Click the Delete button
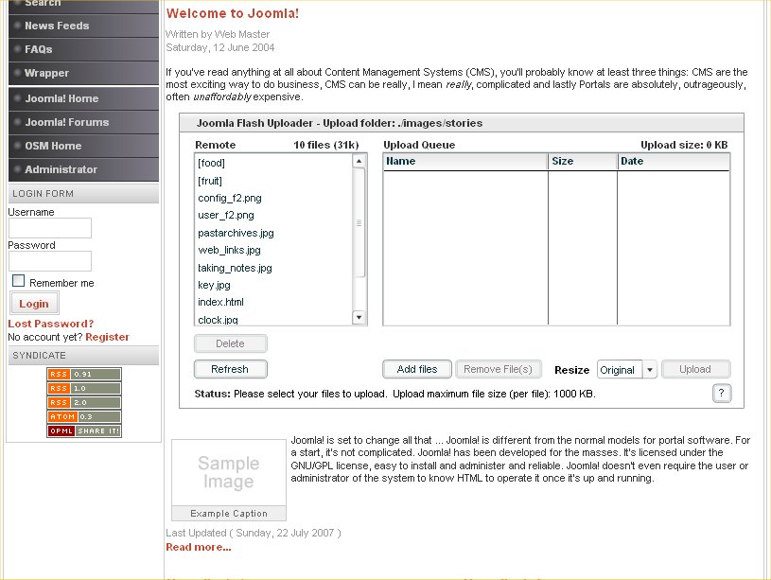This screenshot has height=580, width=771. (x=231, y=343)
